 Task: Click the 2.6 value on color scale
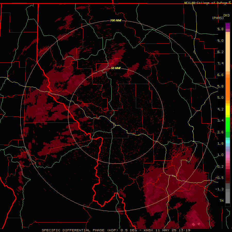(x=220, y=132)
